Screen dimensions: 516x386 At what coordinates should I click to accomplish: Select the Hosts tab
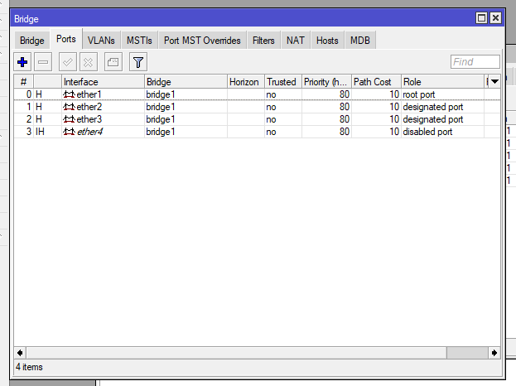point(327,40)
